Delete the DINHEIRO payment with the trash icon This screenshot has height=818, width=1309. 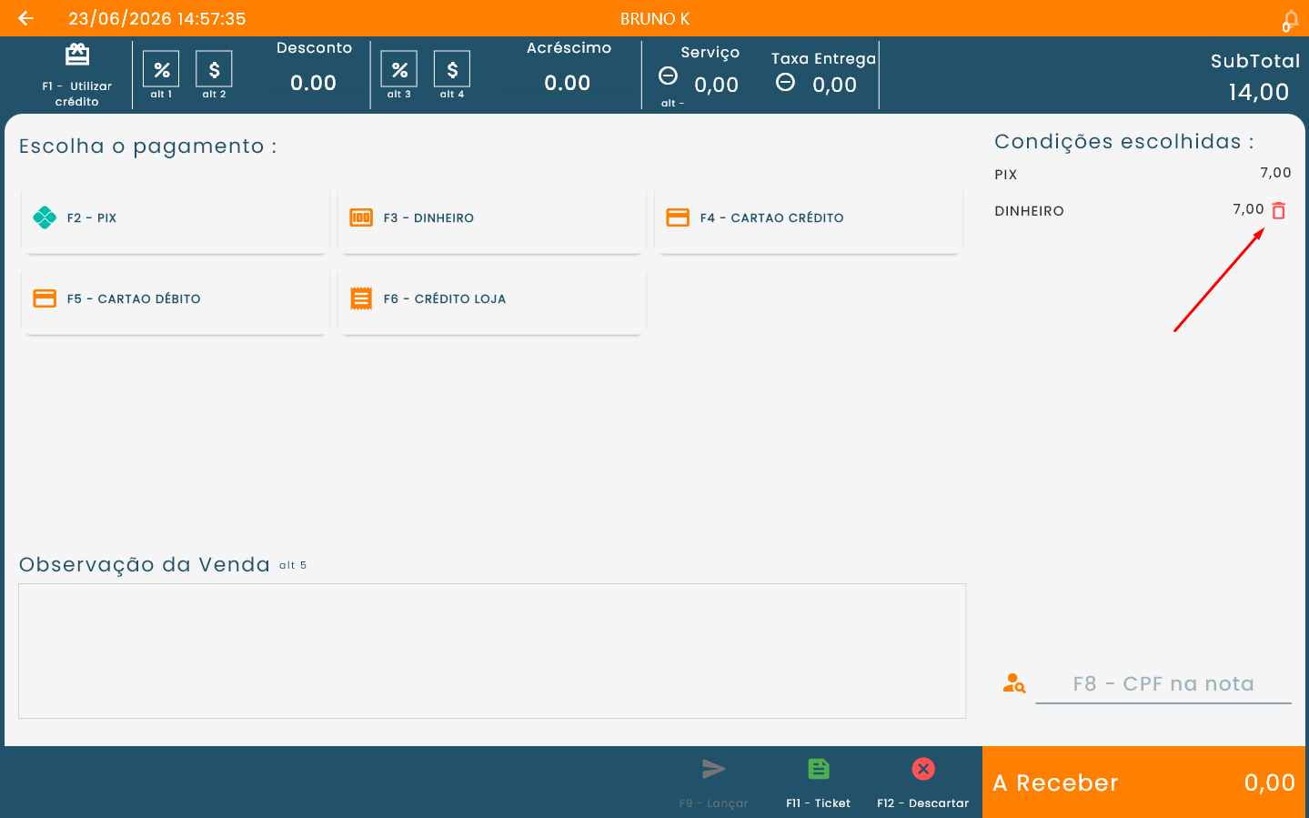[1278, 211]
